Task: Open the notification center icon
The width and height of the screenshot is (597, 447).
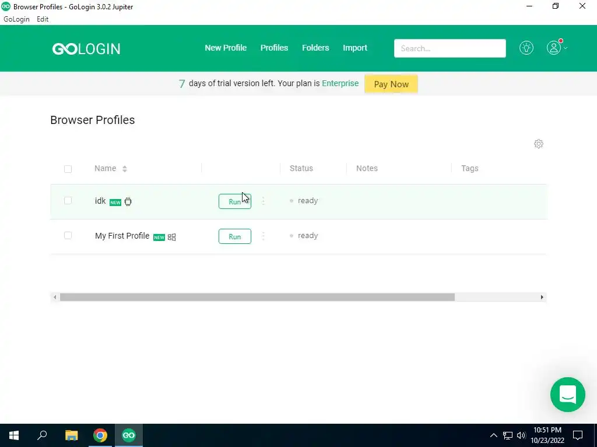Action: (578, 435)
